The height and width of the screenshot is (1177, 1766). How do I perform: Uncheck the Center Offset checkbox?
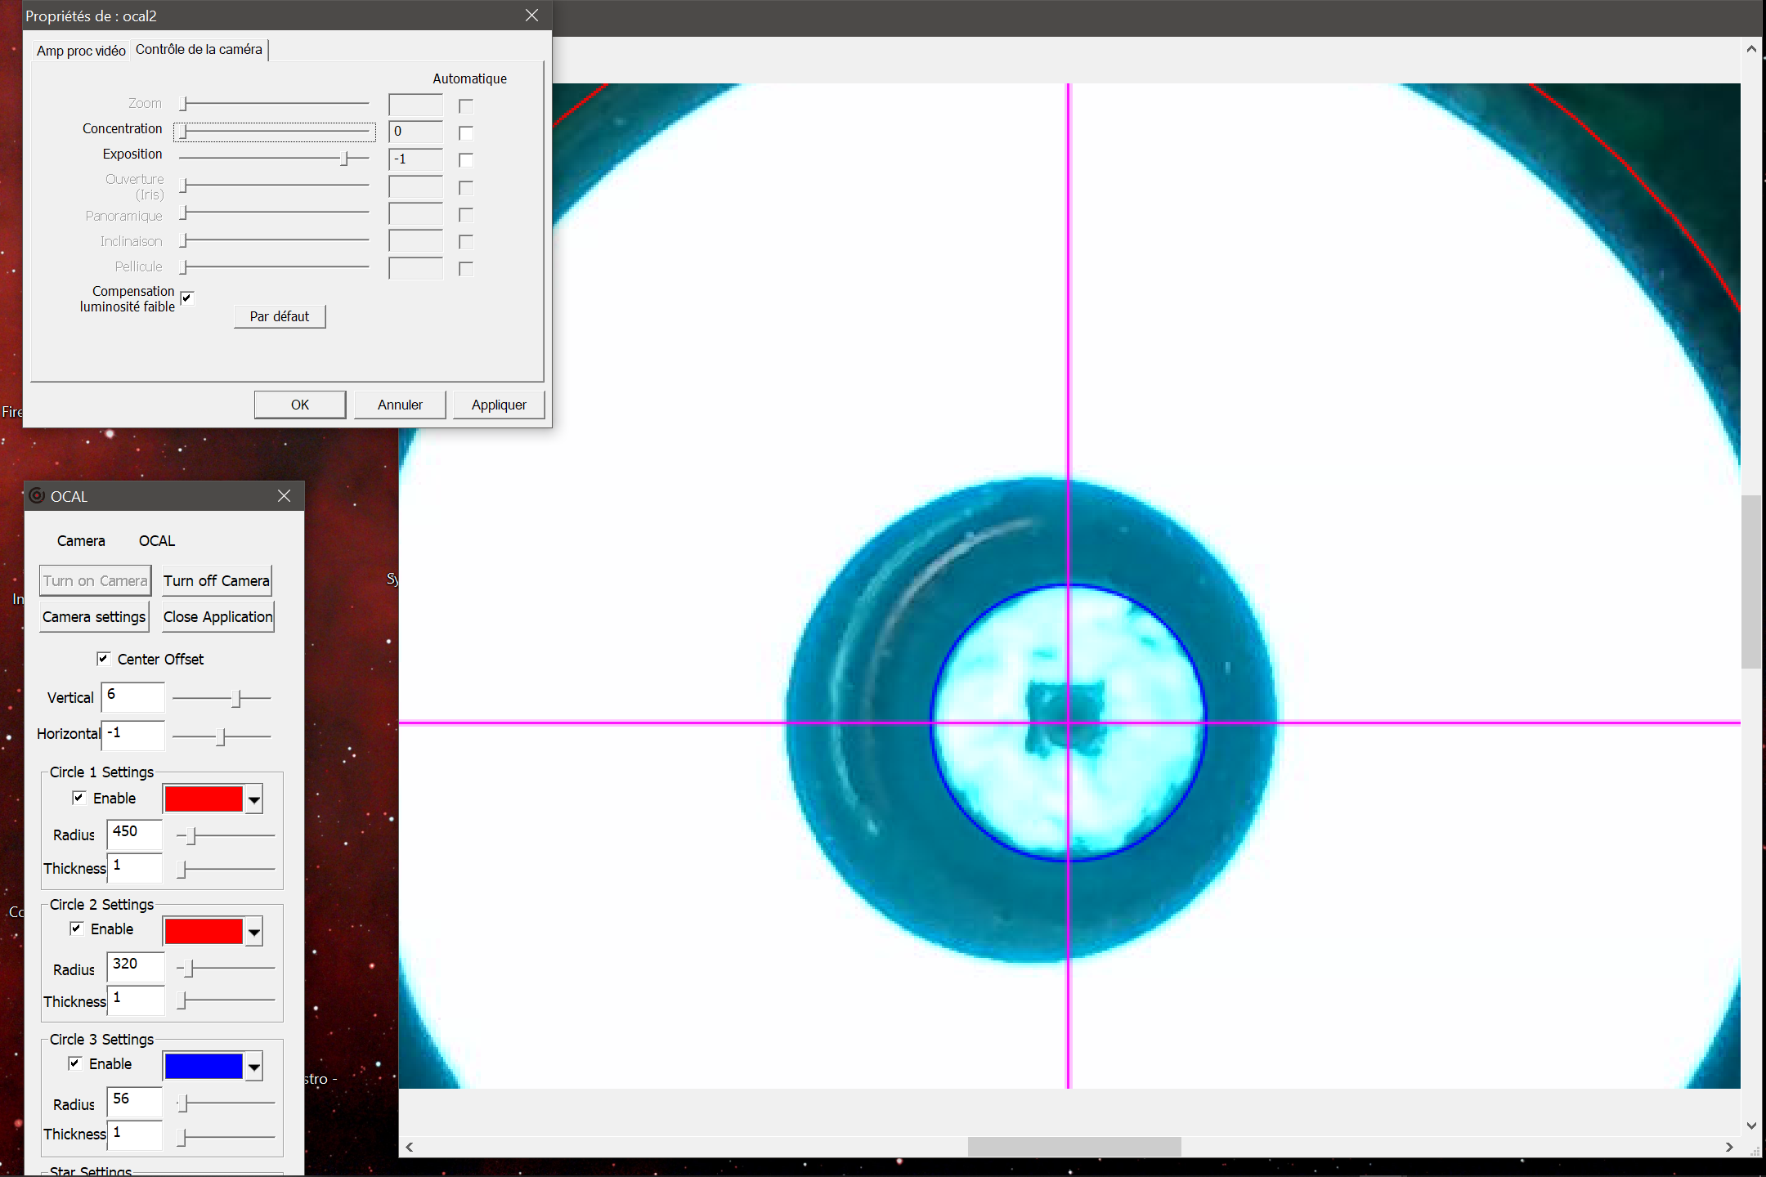(x=104, y=659)
